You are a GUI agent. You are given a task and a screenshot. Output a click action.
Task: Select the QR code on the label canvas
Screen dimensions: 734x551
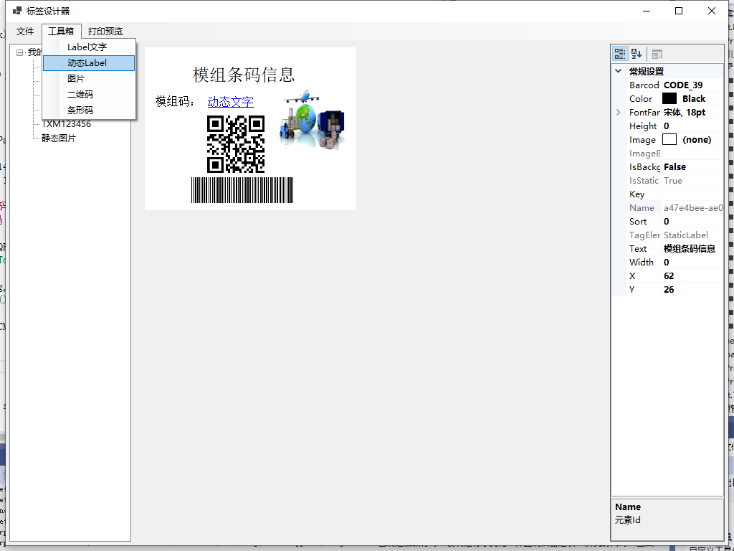236,144
